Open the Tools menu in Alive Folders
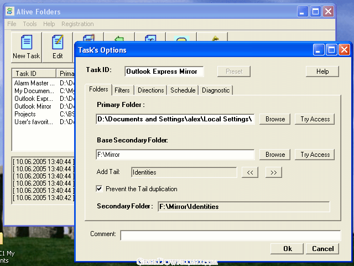 30,24
